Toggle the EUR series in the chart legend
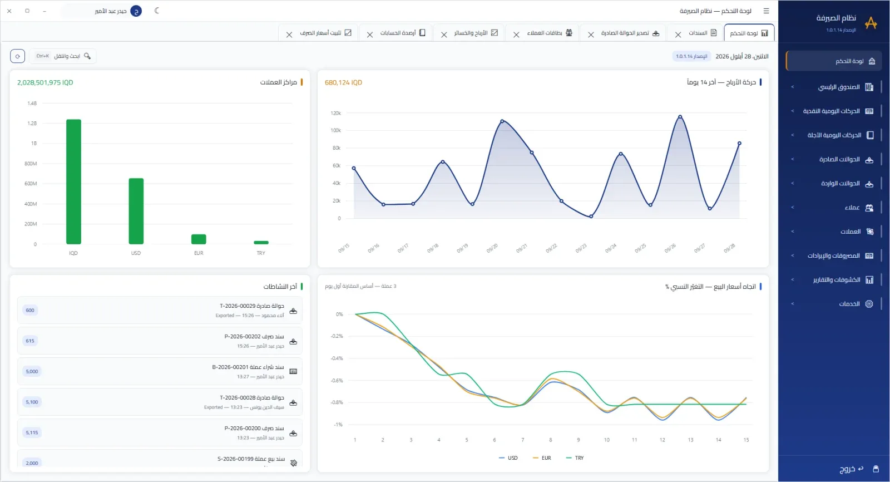 [542, 458]
